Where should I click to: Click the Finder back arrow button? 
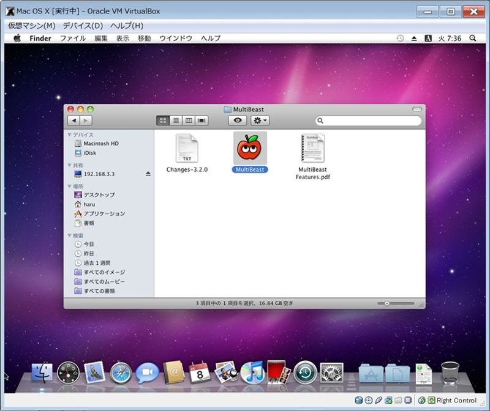pyautogui.click(x=73, y=120)
